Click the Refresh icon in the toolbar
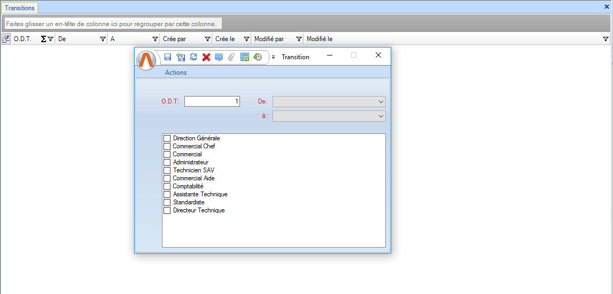 193,57
